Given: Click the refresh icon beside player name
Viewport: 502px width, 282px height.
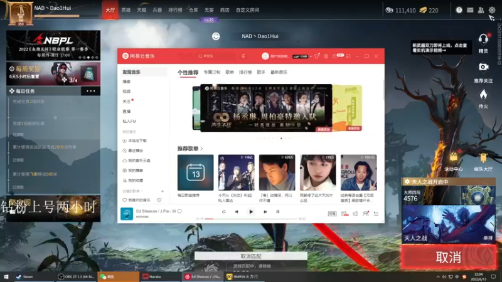Looking at the screenshot, I should [216, 36].
